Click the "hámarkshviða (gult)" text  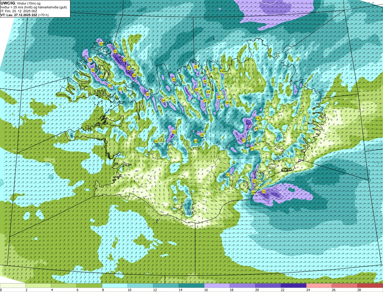coord(53,7)
